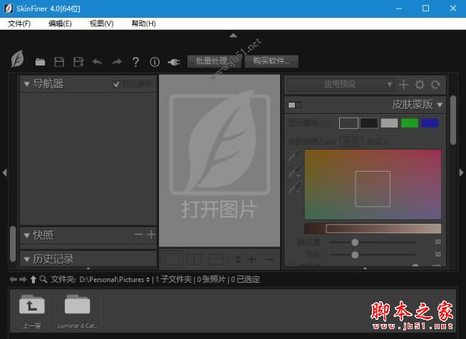
Task: Click the undo arrow icon
Action: (98, 62)
